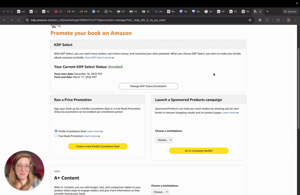This screenshot has width=300, height=195.
Task: Open the browser profile avatar icon
Action: coord(288,20)
